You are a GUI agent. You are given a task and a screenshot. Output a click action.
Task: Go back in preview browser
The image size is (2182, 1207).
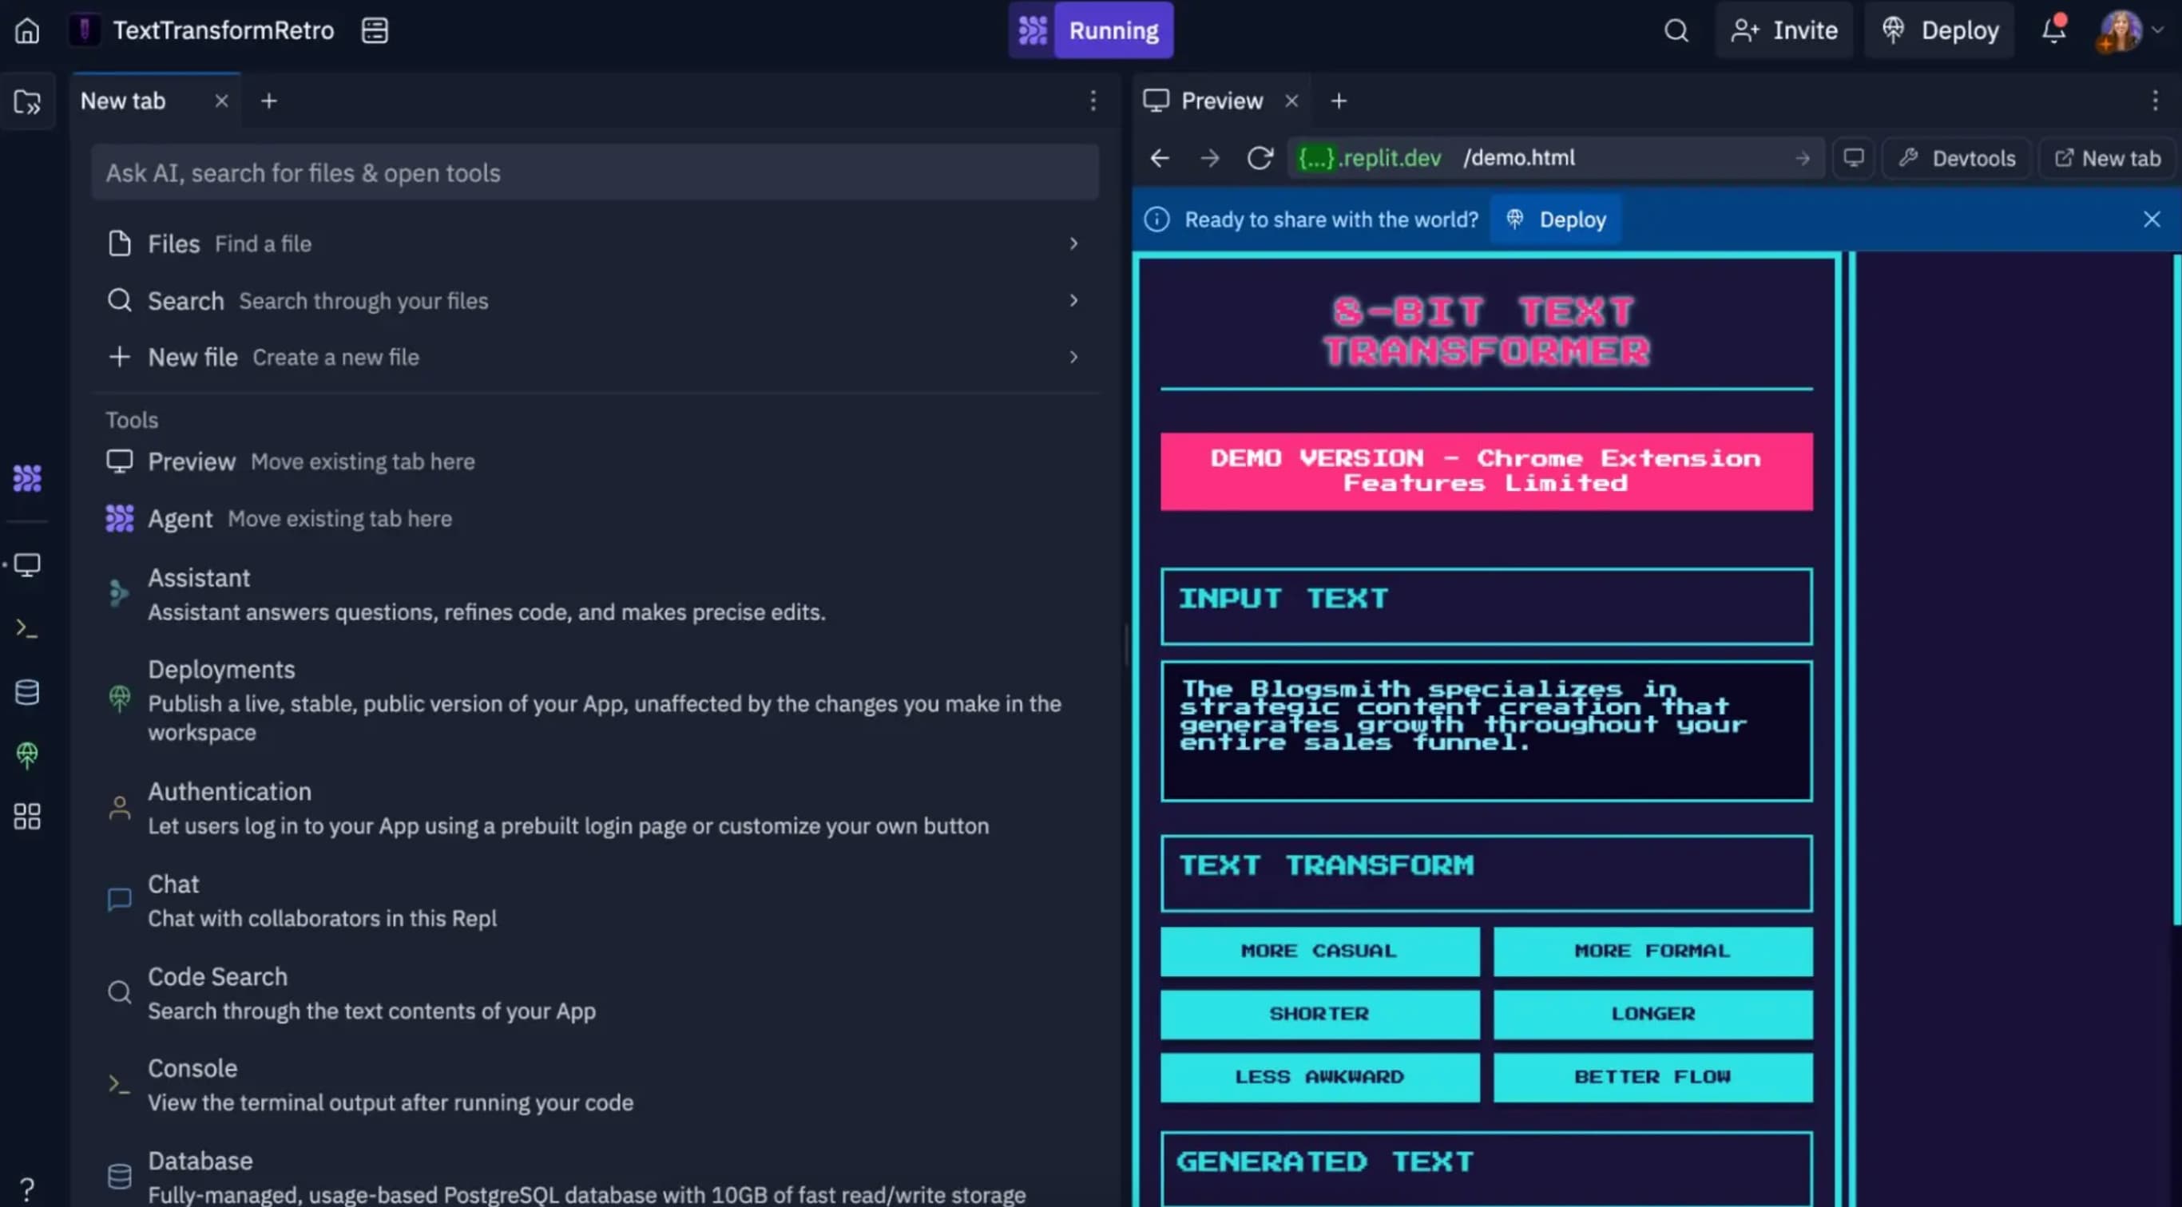(1160, 158)
